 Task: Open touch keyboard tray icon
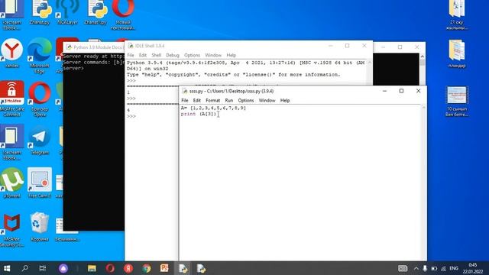(x=403, y=268)
